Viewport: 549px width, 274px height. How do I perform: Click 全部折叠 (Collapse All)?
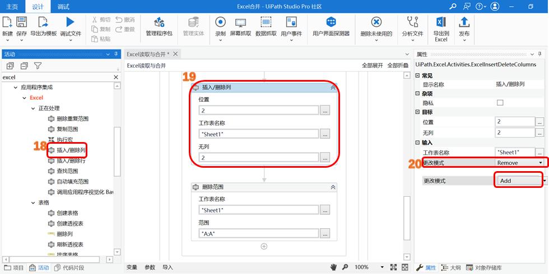tap(398, 65)
